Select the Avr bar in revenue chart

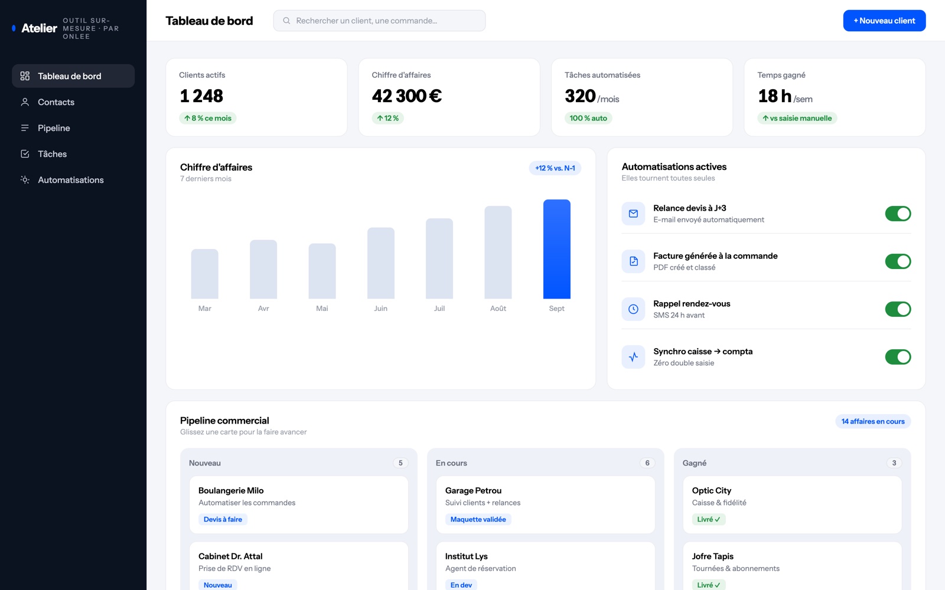click(x=263, y=269)
